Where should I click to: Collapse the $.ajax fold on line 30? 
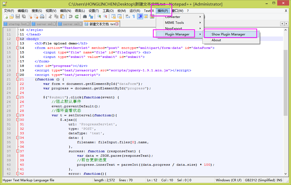[x=18, y=120]
